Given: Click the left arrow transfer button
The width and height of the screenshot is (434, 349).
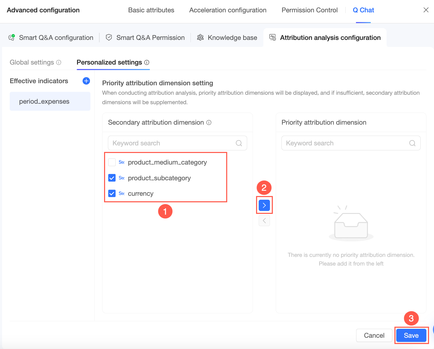Looking at the screenshot, I should 264,221.
